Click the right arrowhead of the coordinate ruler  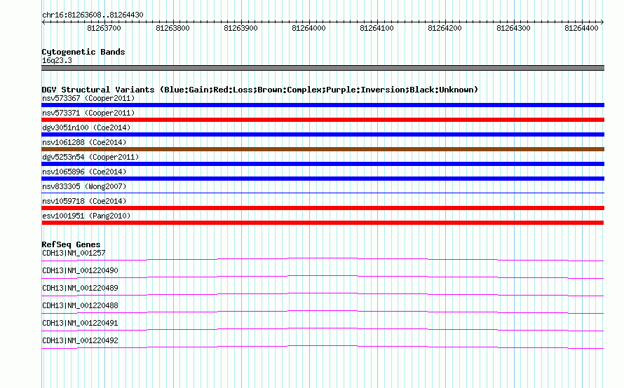coord(602,22)
